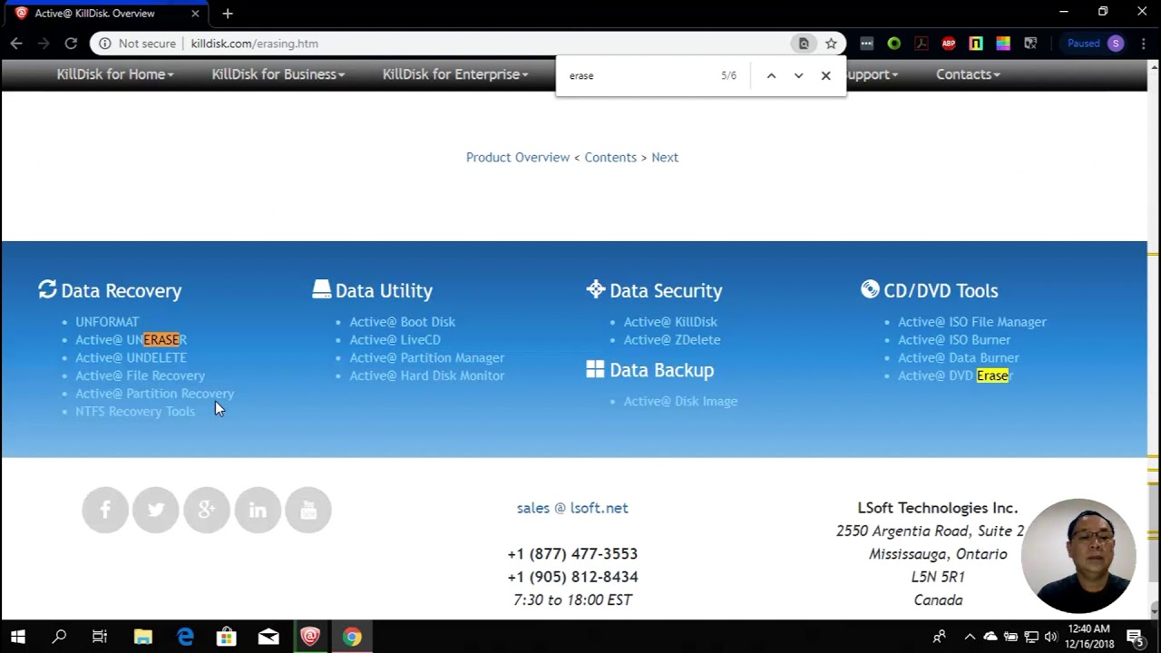Open the Active@ app on taskbar

coord(310,637)
